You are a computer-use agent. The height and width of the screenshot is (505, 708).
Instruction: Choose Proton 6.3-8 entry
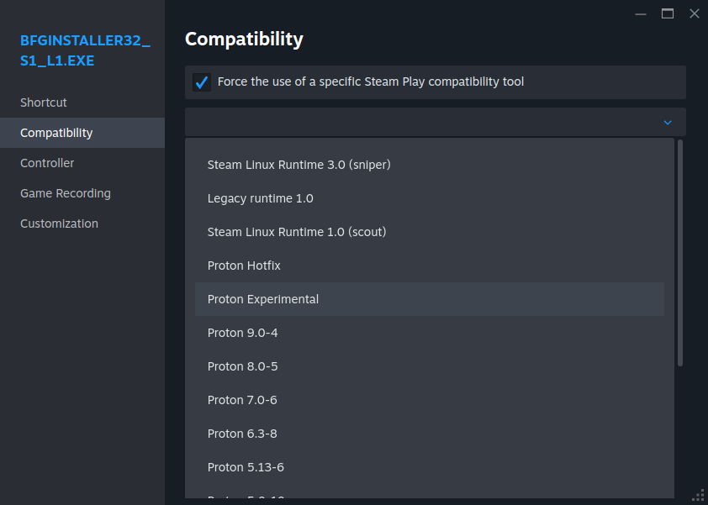(242, 434)
